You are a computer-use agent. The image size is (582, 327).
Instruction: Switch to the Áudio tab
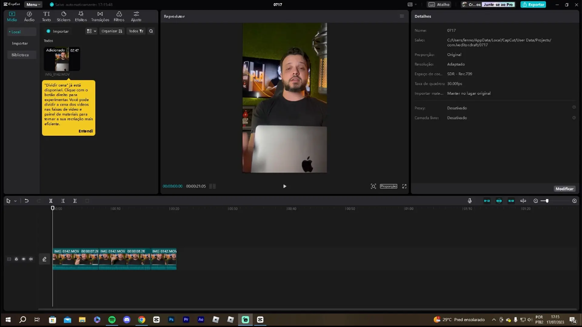coord(29,16)
